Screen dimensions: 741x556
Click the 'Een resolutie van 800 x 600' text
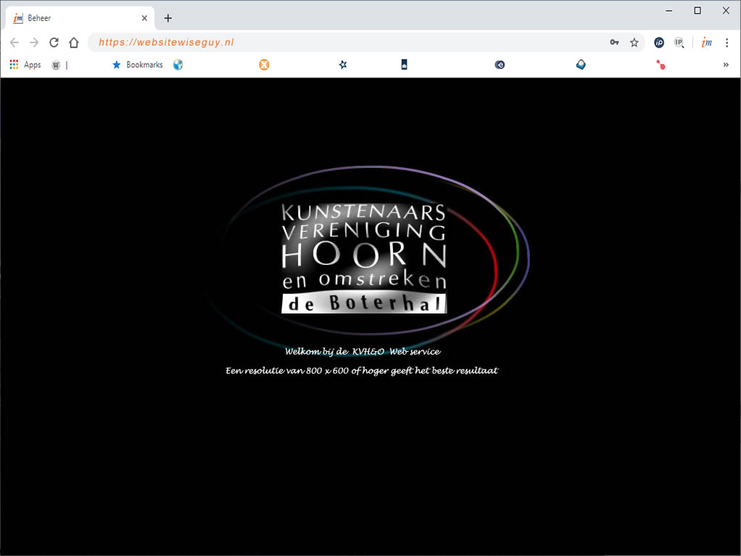pos(362,371)
